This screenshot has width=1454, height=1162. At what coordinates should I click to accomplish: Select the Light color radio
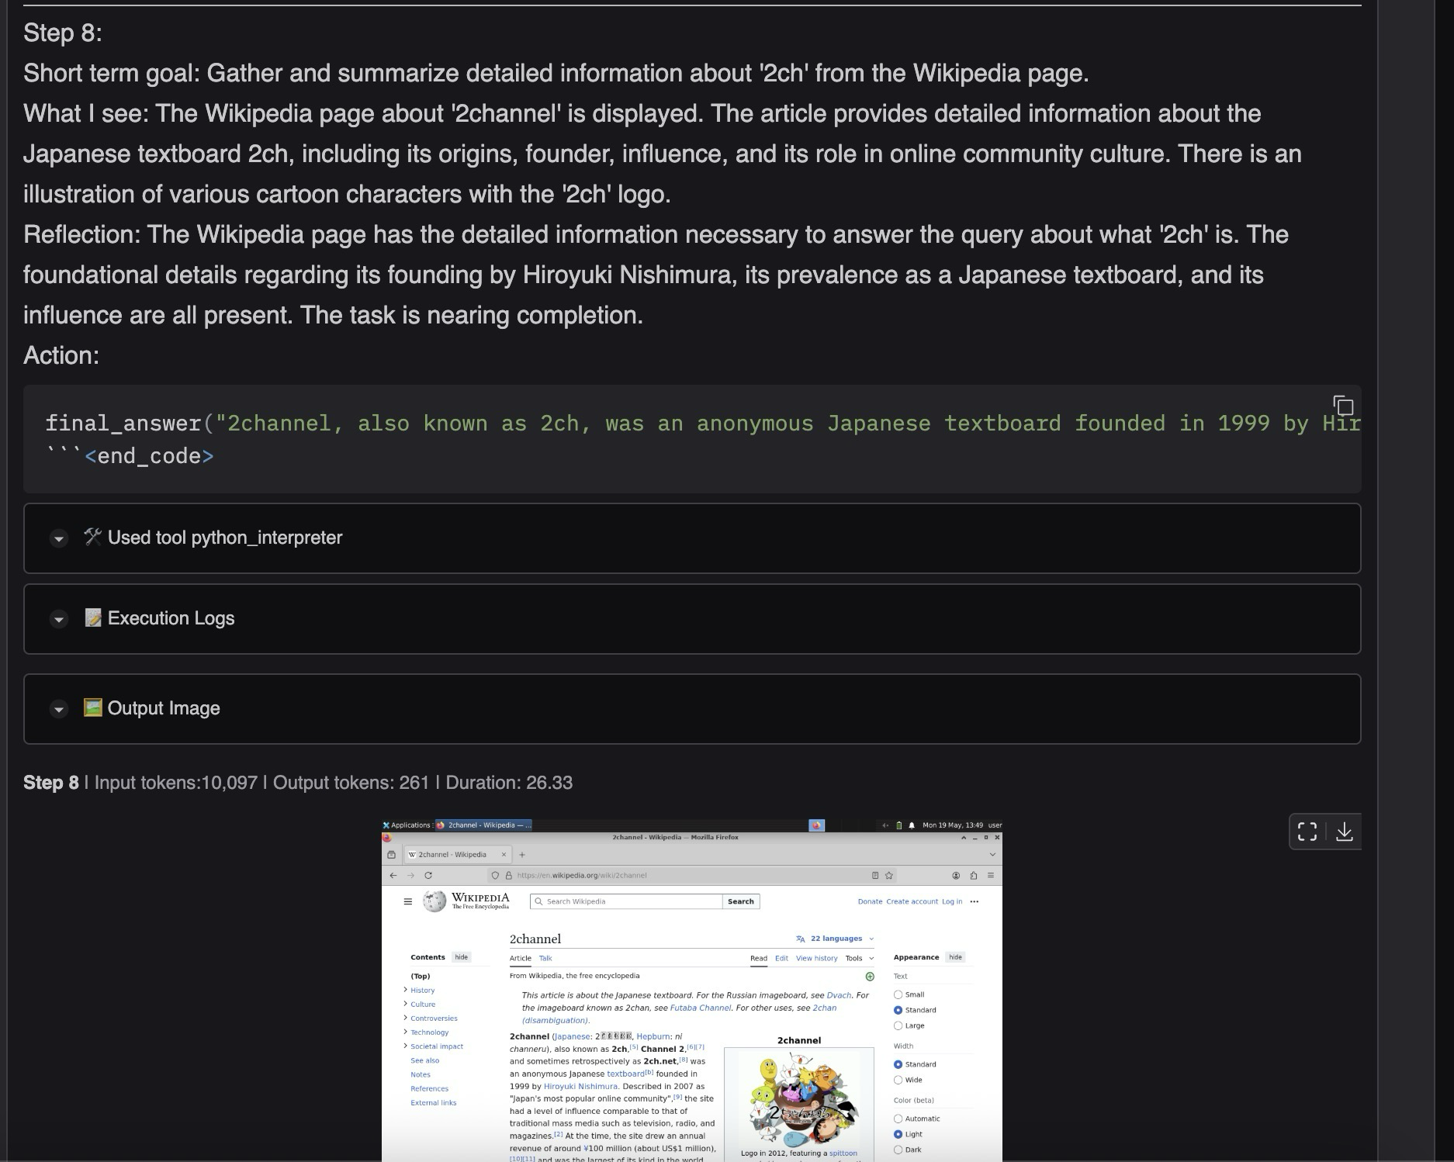pos(898,1134)
